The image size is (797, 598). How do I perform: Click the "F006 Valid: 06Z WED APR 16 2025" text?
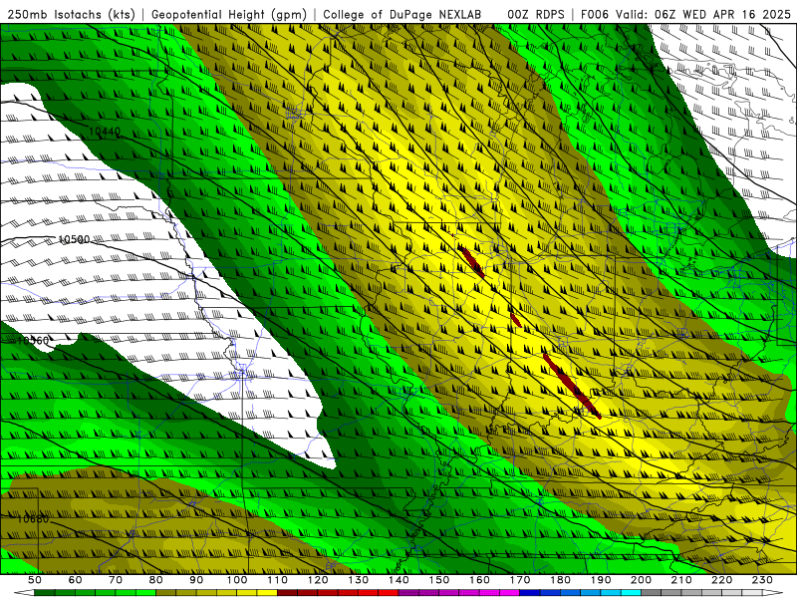click(685, 15)
